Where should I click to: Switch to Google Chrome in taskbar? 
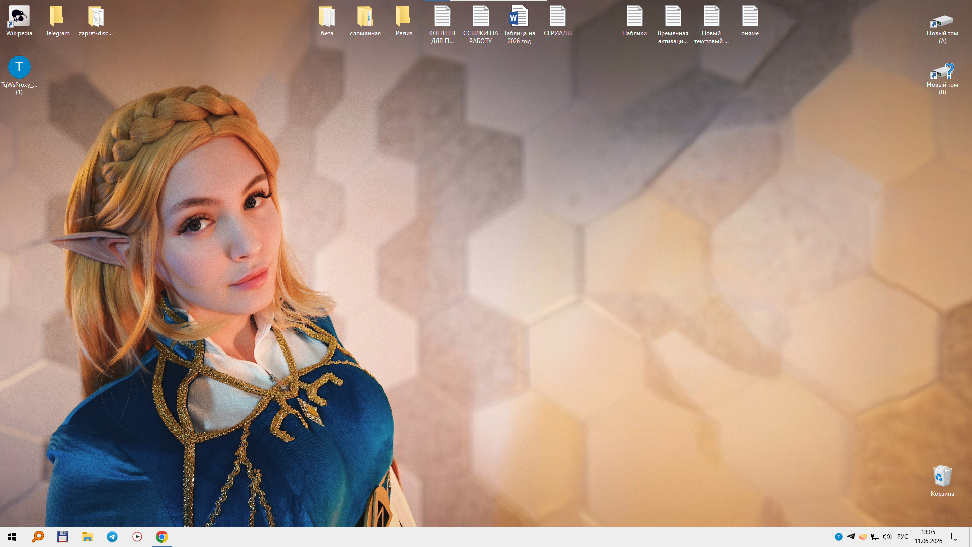point(162,537)
